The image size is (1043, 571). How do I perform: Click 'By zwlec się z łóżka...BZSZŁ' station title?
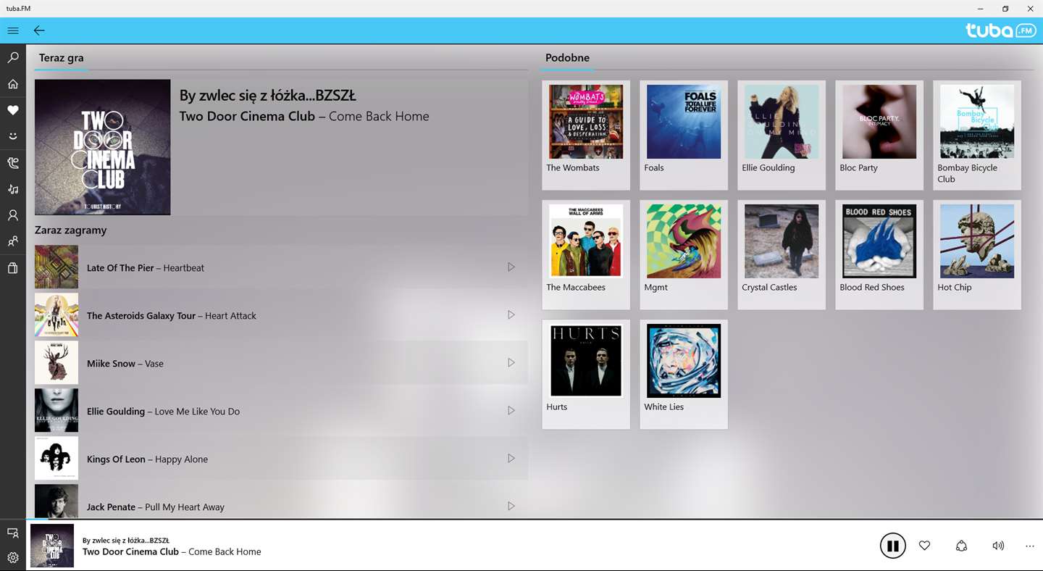[x=267, y=96]
